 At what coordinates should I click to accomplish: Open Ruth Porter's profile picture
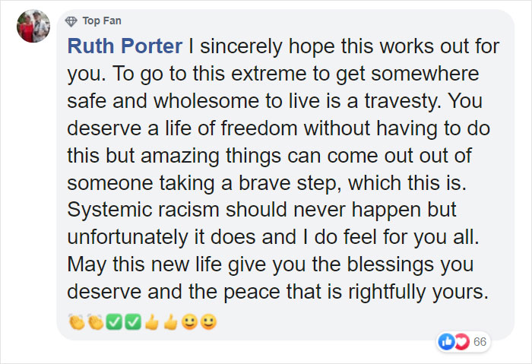click(x=33, y=26)
